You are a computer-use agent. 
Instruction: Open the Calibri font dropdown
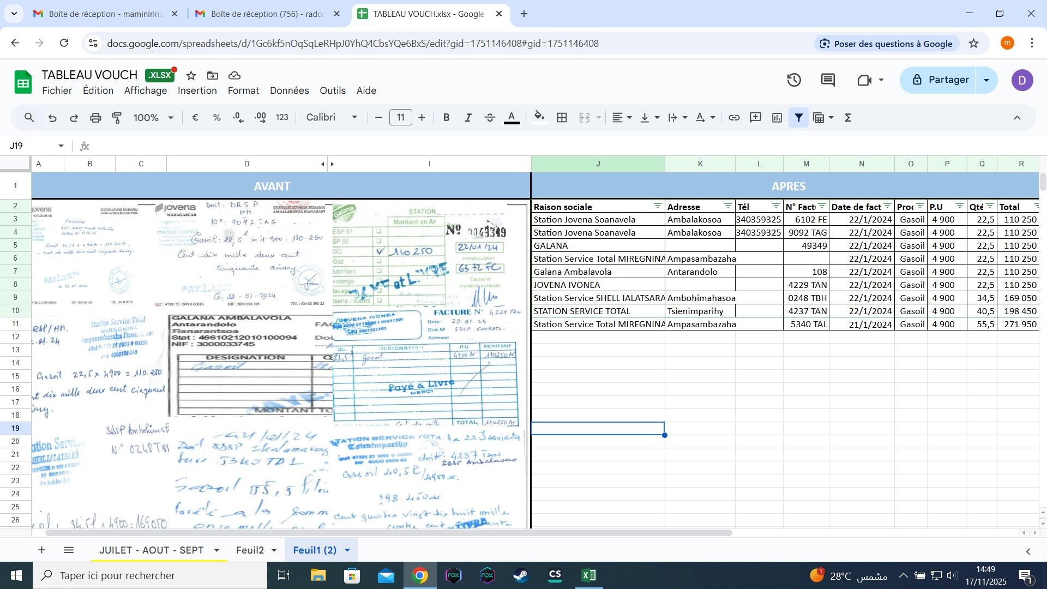(332, 118)
